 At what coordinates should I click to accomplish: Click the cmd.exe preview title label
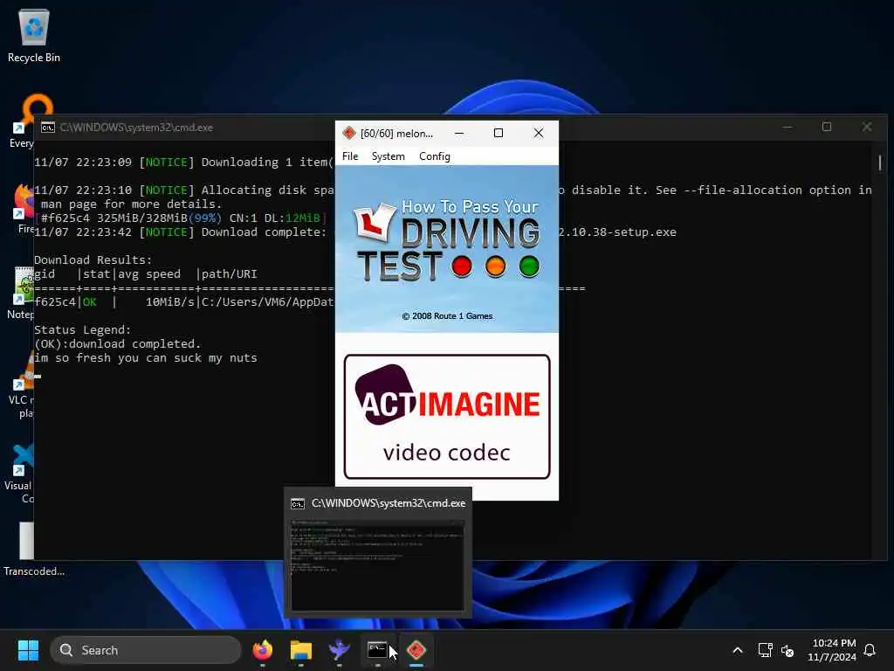tap(389, 503)
